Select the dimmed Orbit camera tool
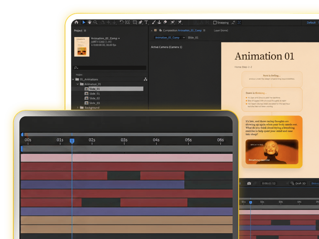The height and width of the screenshot is (239, 319). click(x=103, y=22)
